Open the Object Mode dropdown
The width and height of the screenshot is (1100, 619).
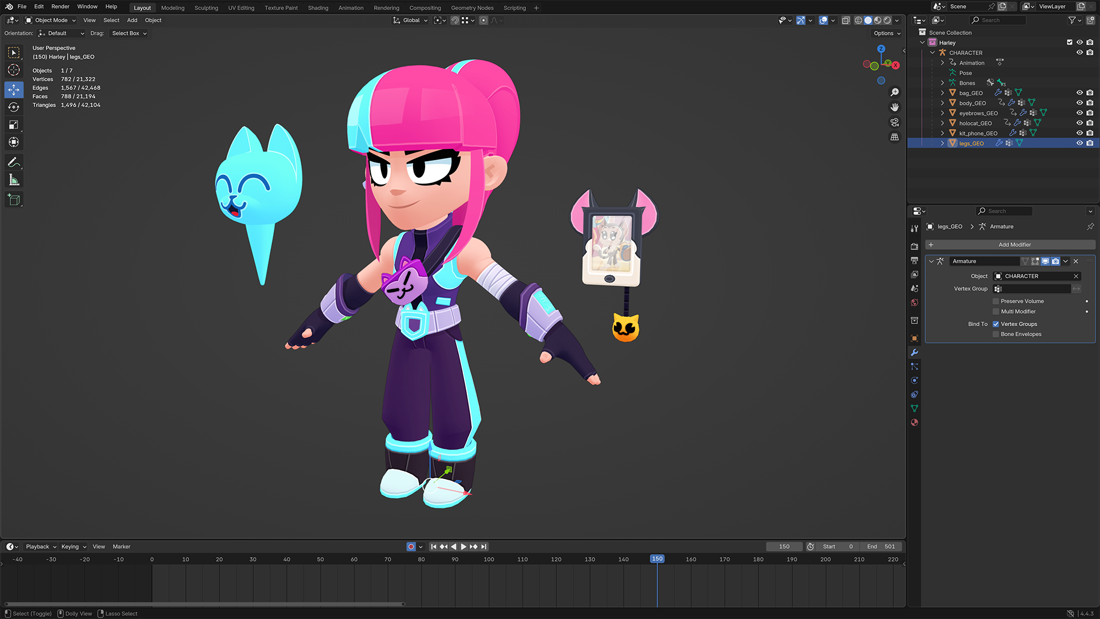(50, 20)
